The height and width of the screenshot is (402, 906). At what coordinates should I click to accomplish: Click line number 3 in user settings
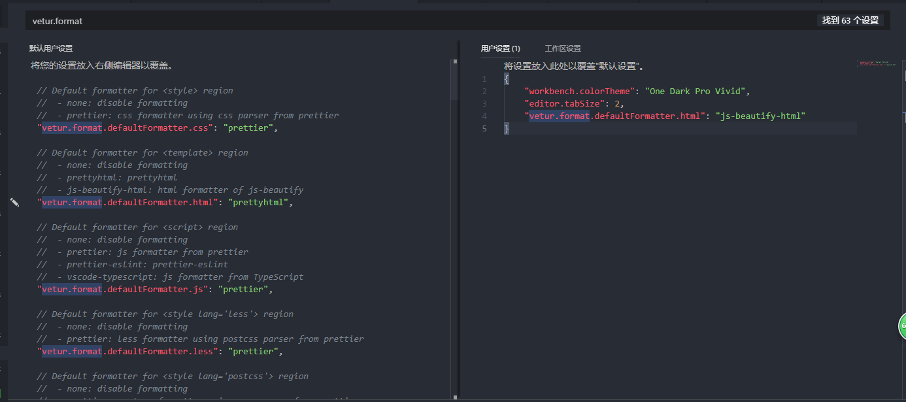coord(484,103)
